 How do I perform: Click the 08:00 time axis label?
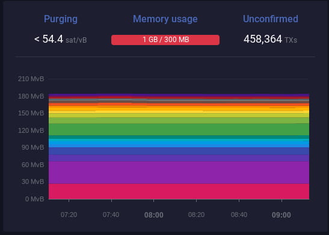tap(154, 215)
